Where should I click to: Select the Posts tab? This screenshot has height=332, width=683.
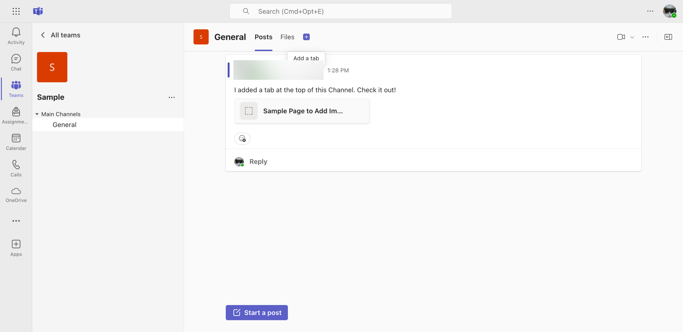click(263, 37)
